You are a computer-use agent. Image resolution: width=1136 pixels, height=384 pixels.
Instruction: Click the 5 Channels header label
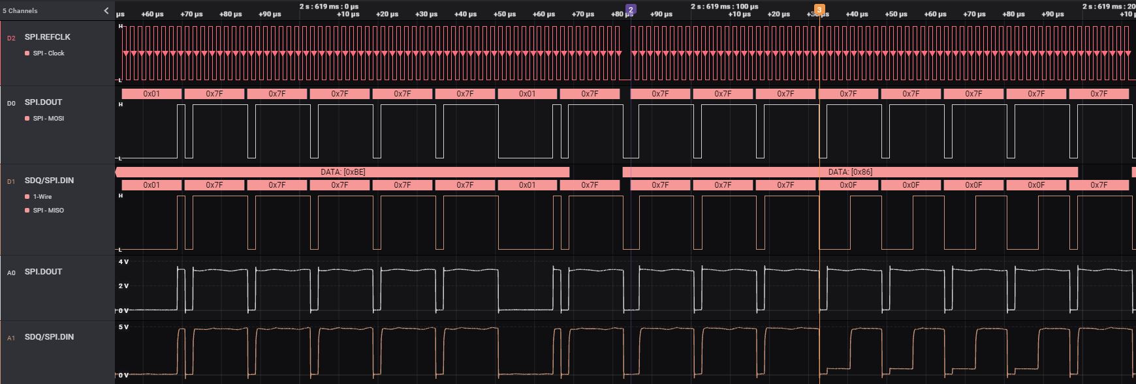click(20, 11)
